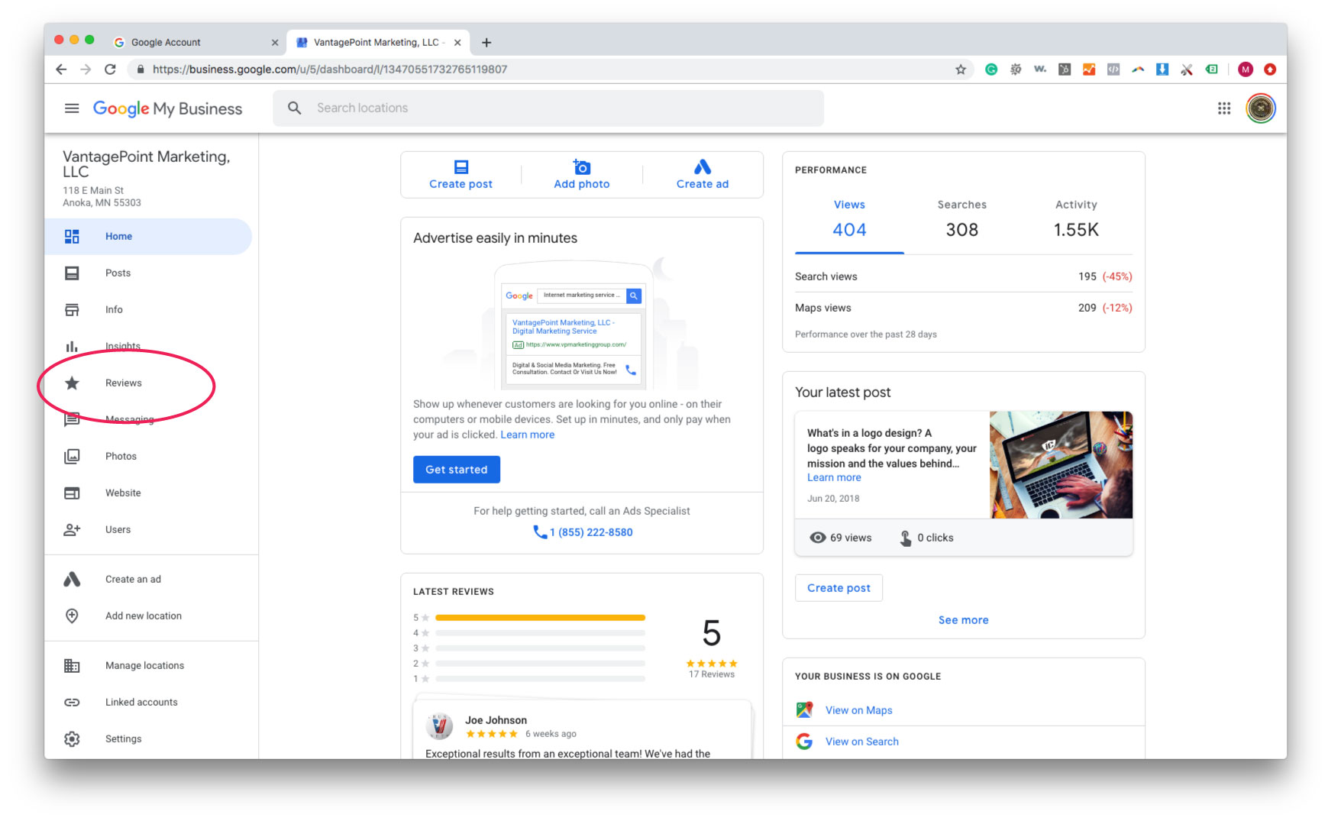The height and width of the screenshot is (821, 1328).
Task: Expand Manage locations options
Action: tap(144, 665)
